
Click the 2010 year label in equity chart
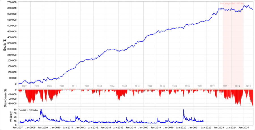[x=62, y=86]
